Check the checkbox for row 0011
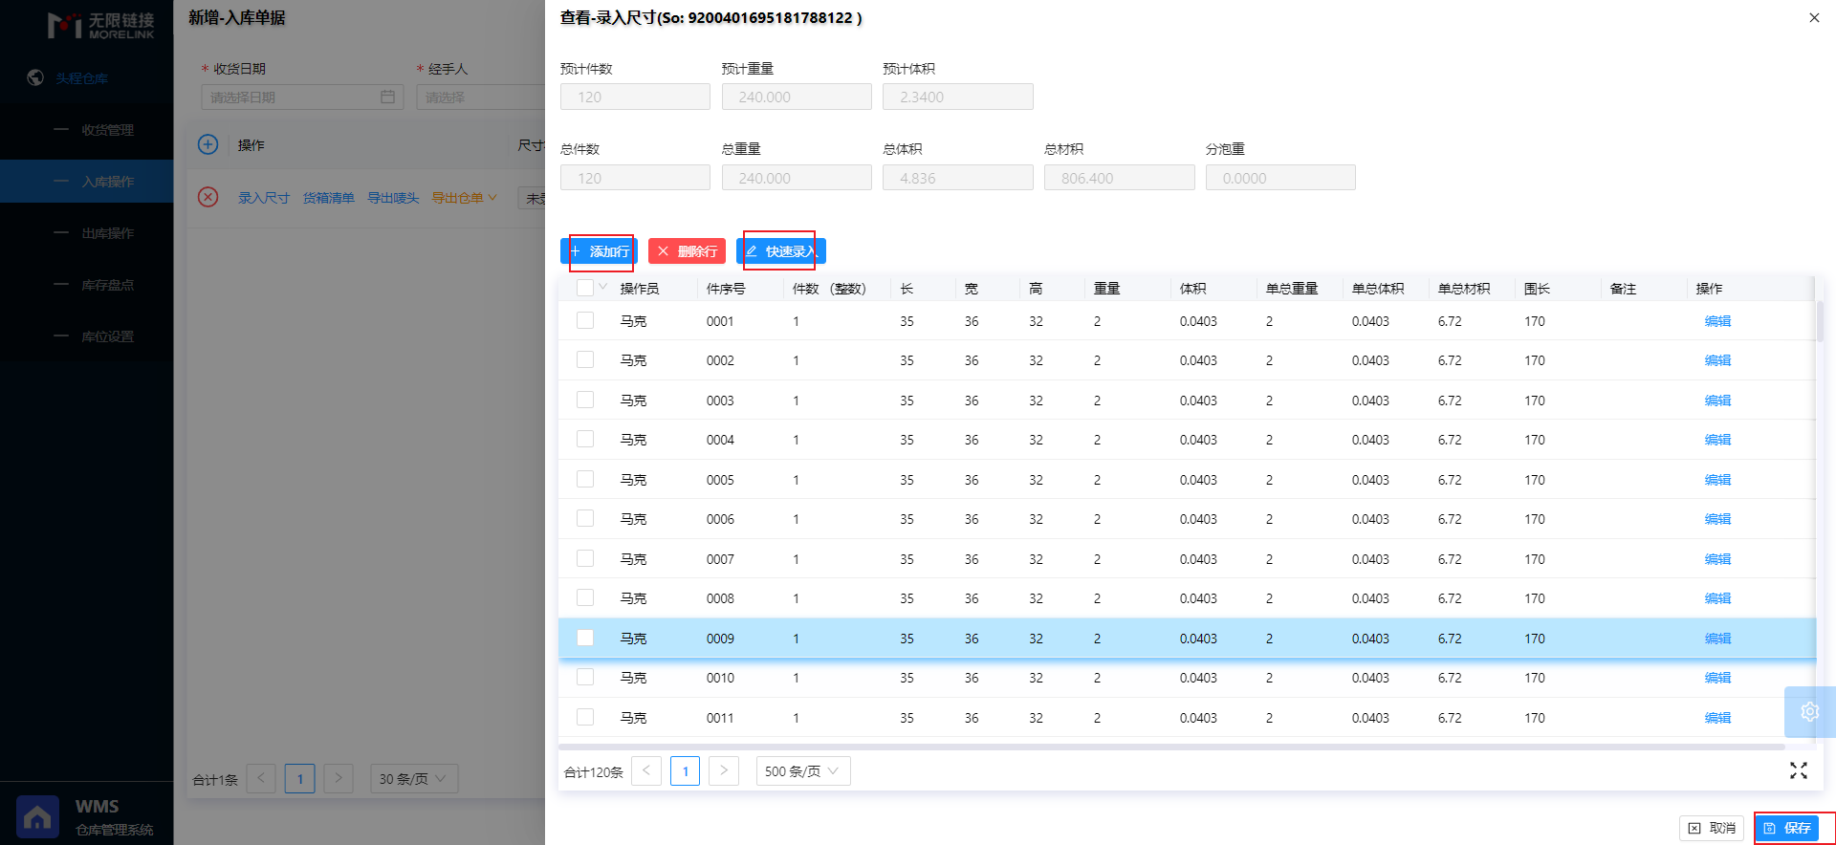This screenshot has height=845, width=1836. click(x=585, y=717)
